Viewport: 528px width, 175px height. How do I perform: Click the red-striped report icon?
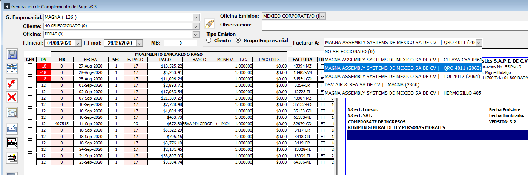[12, 143]
